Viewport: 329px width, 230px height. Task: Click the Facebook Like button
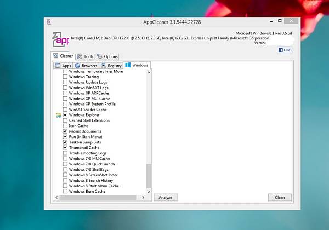click(285, 50)
